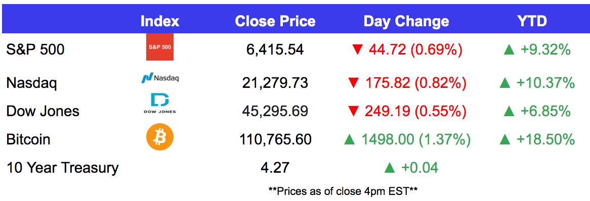Click the red down arrow for Dow Jones change
Screen dimensions: 590x201
point(353,111)
